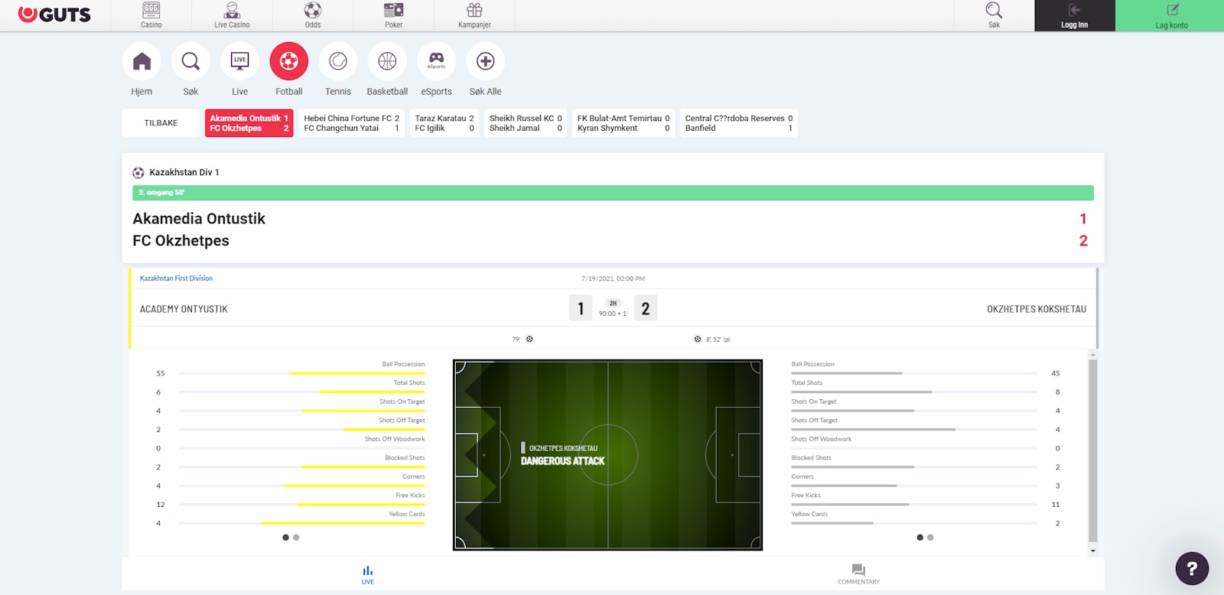Switch to the Commentary tab
1224x595 pixels.
[858, 574]
